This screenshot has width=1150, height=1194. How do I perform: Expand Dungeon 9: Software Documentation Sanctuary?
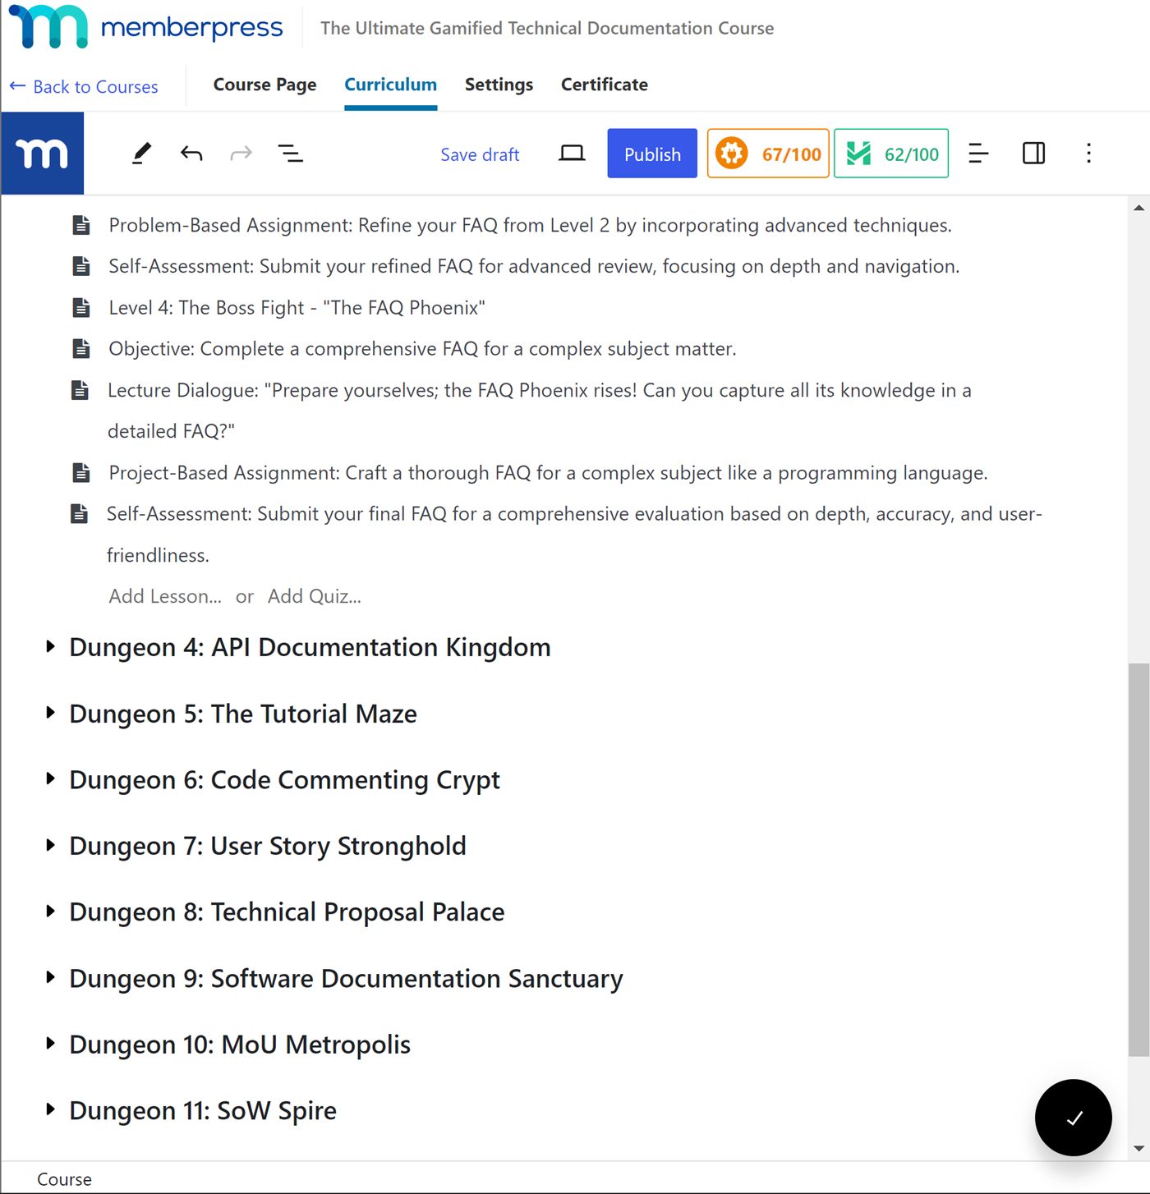coord(50,977)
